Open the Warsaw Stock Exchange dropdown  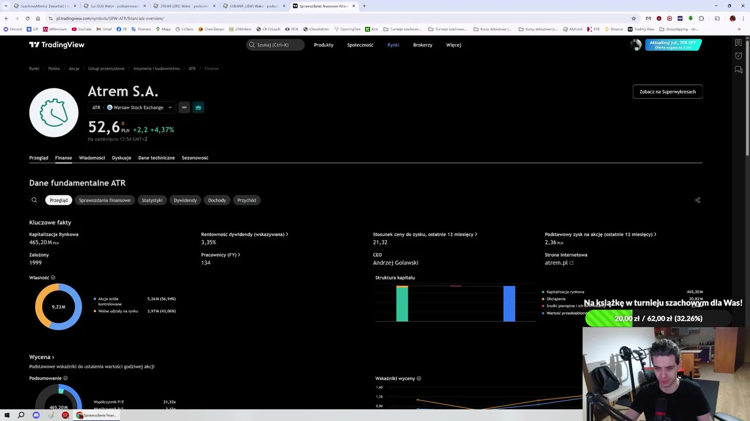[132, 107]
